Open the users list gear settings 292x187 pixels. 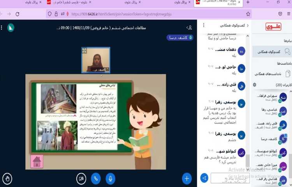255,85
